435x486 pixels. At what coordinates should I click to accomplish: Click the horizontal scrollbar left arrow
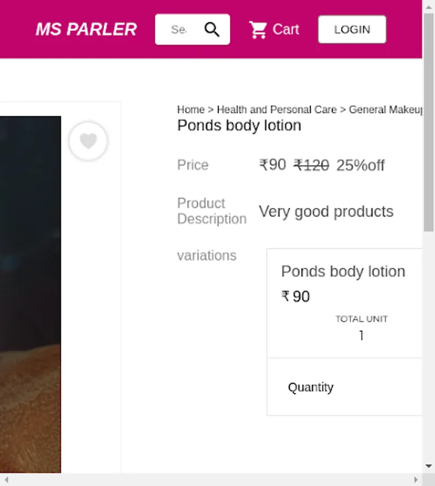point(6,480)
